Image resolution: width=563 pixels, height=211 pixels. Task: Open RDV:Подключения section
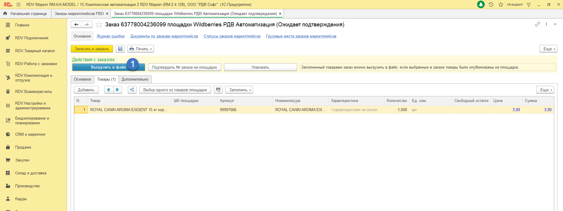click(x=32, y=38)
